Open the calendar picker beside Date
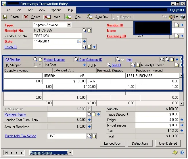188x159 pixels. (79, 41)
